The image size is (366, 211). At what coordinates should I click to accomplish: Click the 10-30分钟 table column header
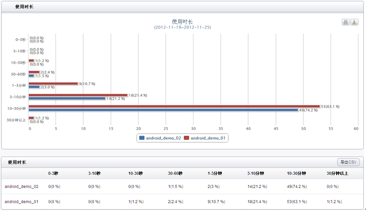(x=296, y=173)
